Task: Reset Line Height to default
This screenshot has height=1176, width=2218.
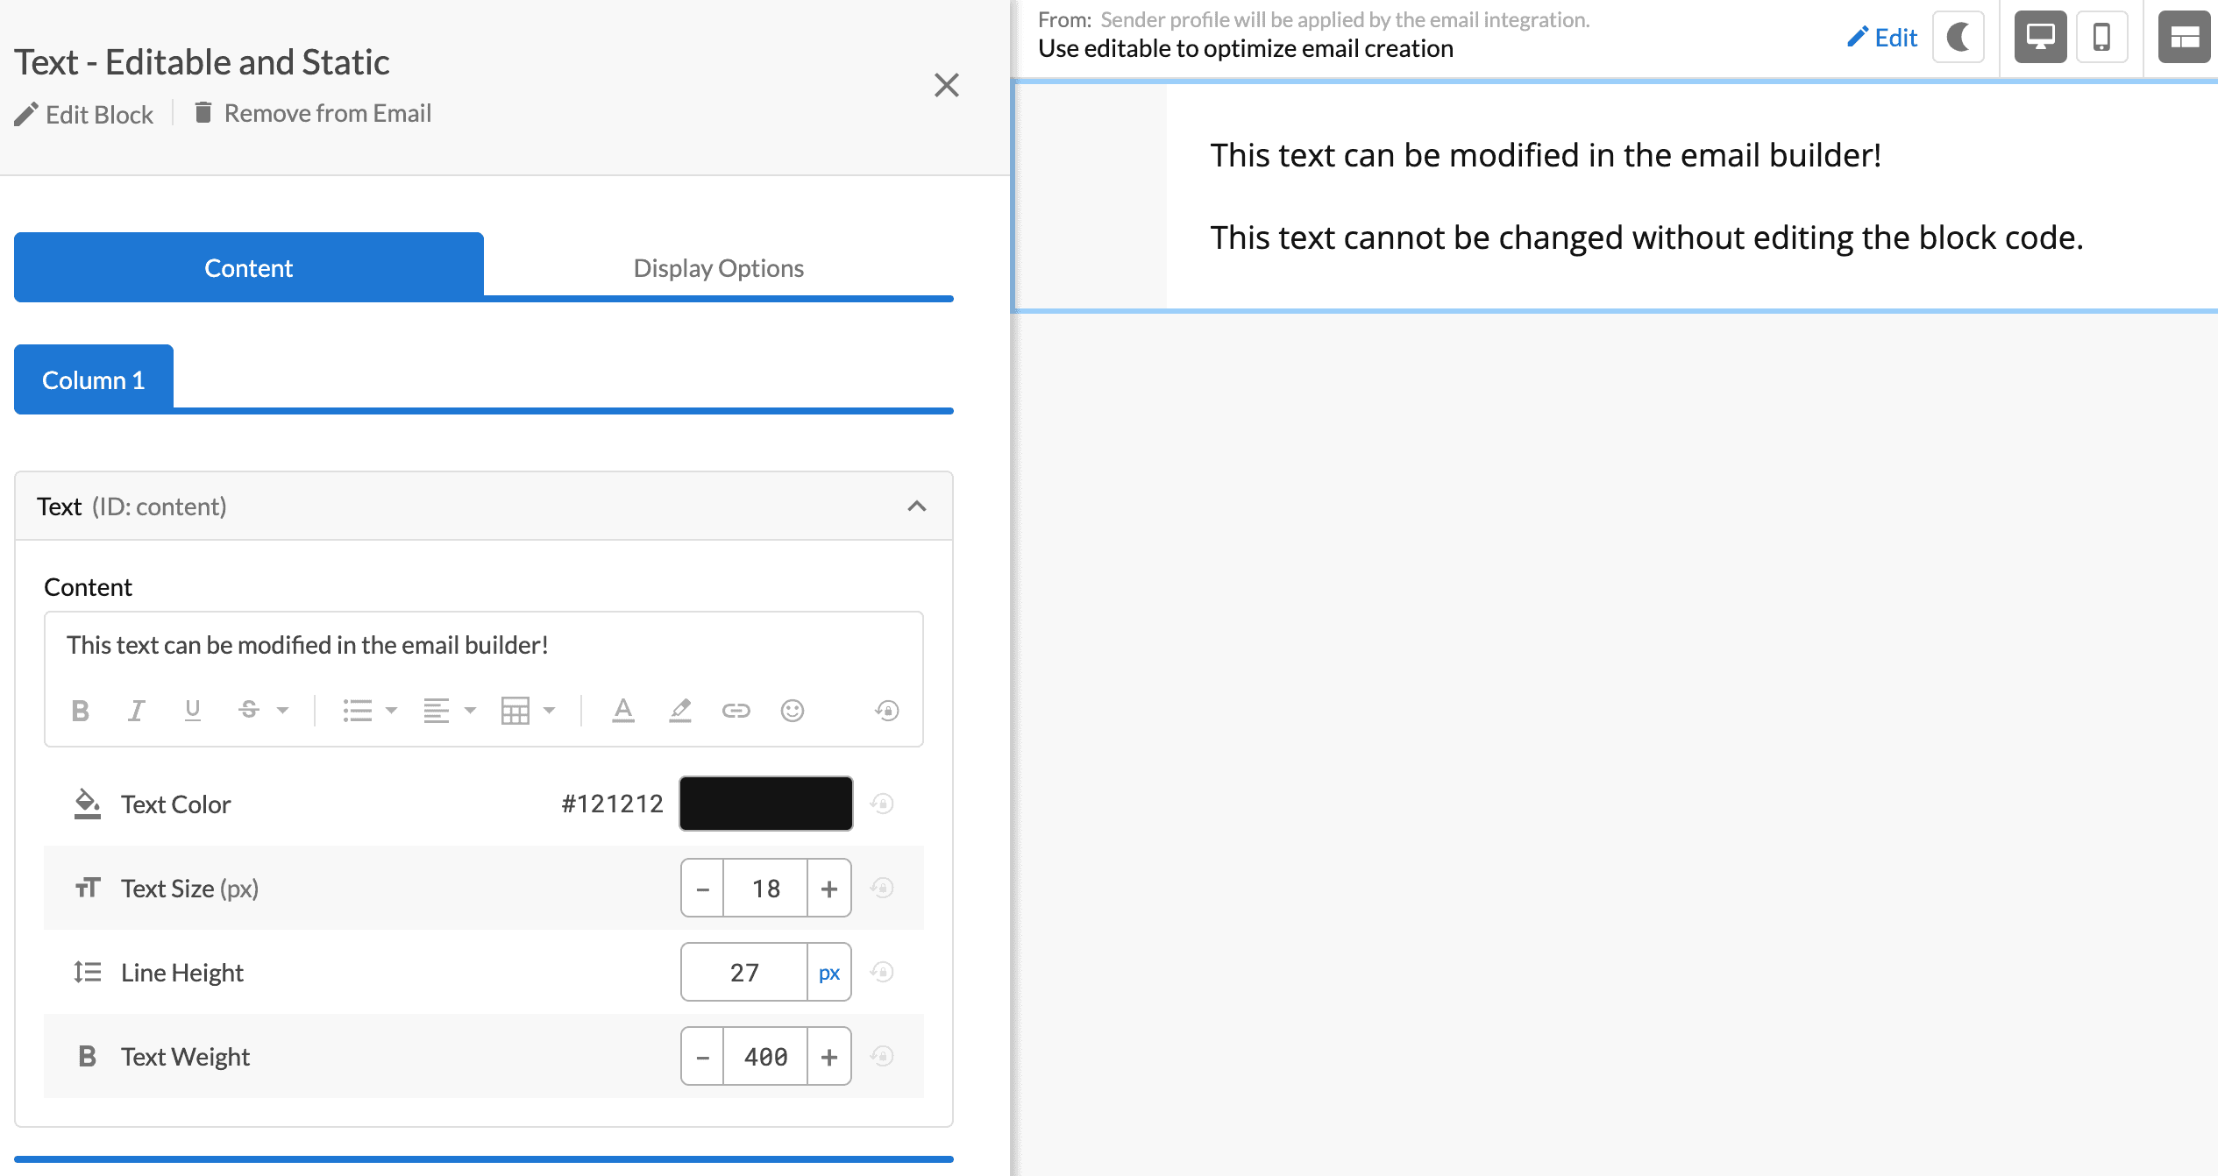Action: pyautogui.click(x=883, y=972)
